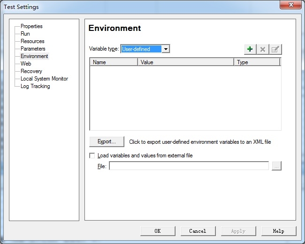Close the Test Settings window
Image resolution: width=305 pixels, height=244 pixels.
coord(290,5)
